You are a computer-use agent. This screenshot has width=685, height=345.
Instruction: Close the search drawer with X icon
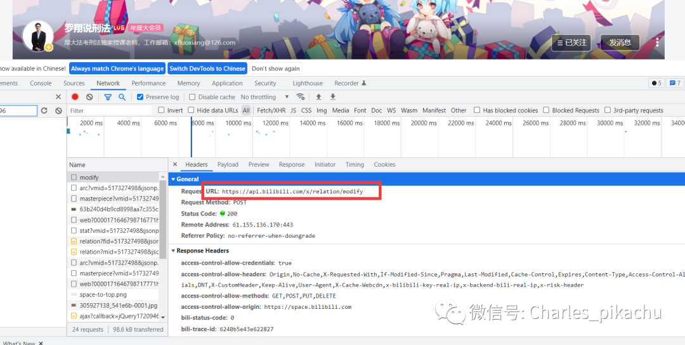point(58,97)
